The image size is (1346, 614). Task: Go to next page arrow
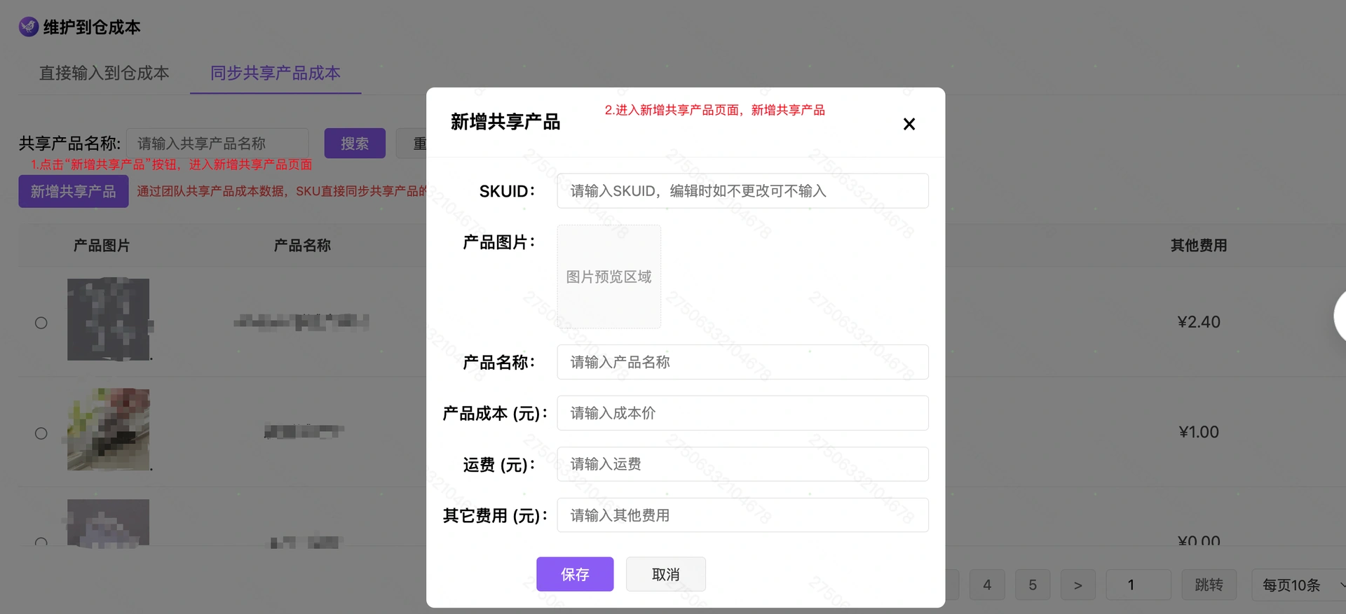1078,585
